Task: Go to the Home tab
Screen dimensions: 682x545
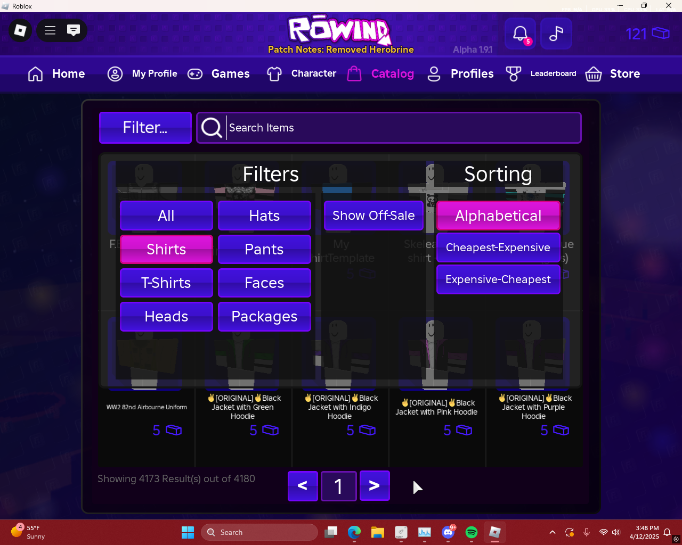Action: [56, 73]
